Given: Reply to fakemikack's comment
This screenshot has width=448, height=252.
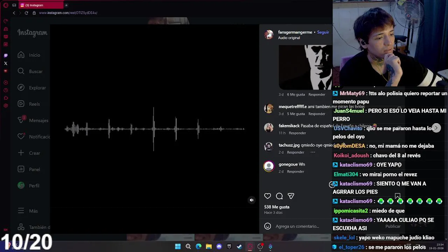Looking at the screenshot, I should [x=297, y=133].
